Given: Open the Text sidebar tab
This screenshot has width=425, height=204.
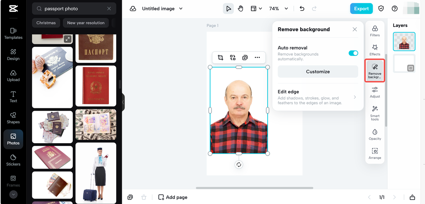Looking at the screenshot, I should click(x=13, y=97).
